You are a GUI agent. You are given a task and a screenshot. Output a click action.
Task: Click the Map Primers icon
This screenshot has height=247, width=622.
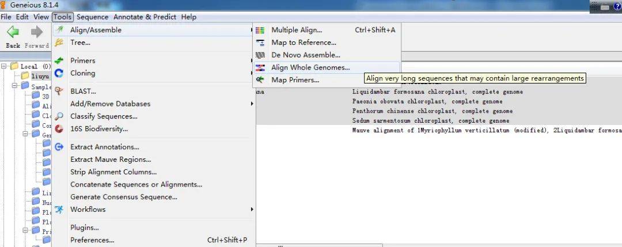pyautogui.click(x=260, y=80)
